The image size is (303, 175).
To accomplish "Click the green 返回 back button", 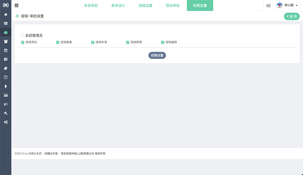I will point(292,16).
